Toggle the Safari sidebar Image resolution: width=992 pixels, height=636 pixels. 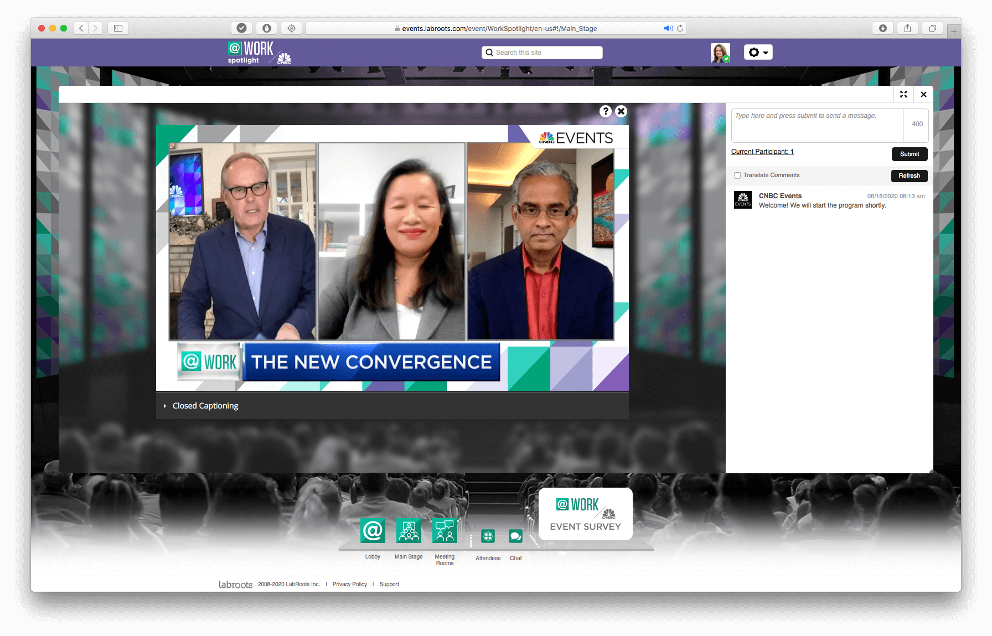[x=118, y=28]
